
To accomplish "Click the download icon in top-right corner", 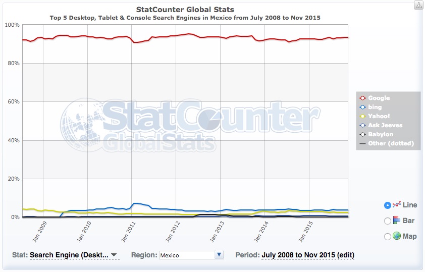I will point(418,5).
